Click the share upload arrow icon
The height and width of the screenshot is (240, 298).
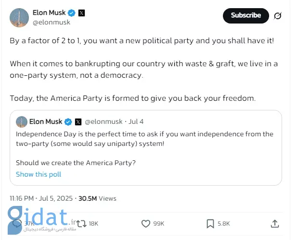pyautogui.click(x=275, y=224)
